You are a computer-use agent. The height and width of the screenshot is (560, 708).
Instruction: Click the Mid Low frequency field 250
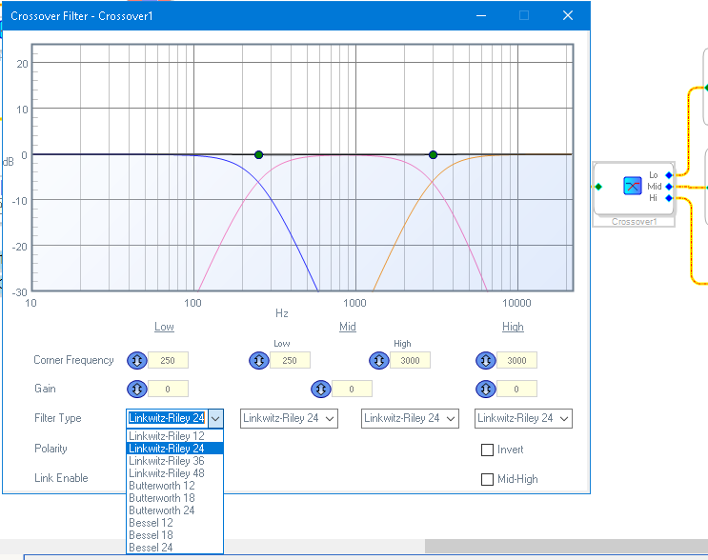[290, 361]
